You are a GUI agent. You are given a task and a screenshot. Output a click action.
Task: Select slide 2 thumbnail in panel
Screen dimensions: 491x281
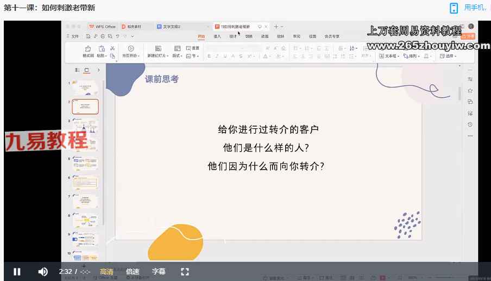86,106
